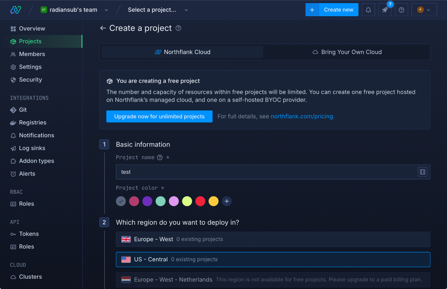This screenshot has height=289, width=447.
Task: Pick the lime yellow-green project color
Action: coord(187,201)
